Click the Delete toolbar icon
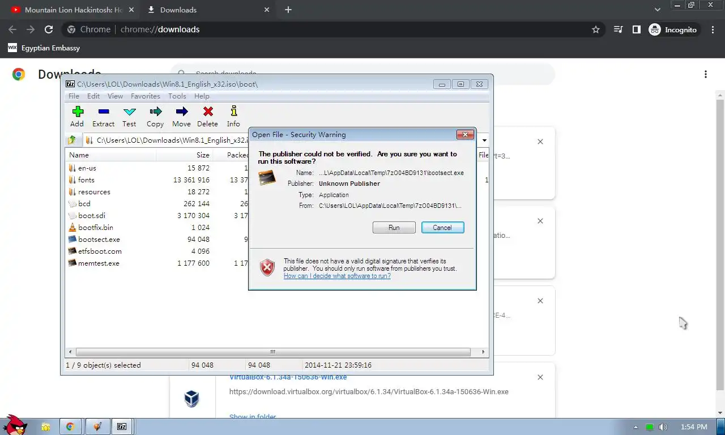725x435 pixels. click(207, 116)
